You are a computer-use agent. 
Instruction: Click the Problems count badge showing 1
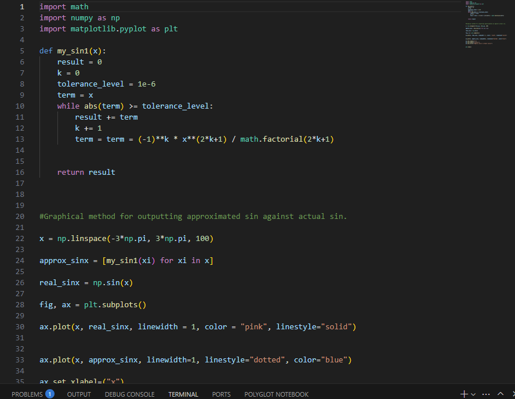[50, 394]
